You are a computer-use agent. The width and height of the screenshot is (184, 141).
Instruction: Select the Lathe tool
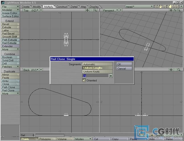point(10,30)
